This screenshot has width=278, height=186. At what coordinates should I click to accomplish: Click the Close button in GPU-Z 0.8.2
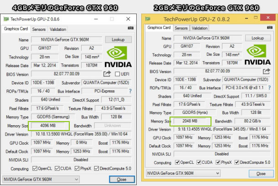point(261,173)
